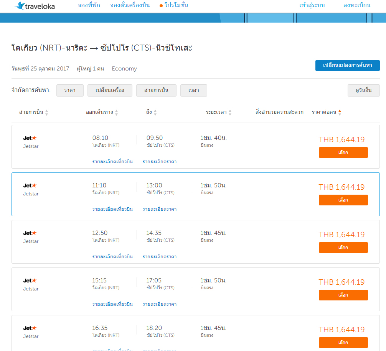Click the Economy class label
The image size is (386, 351).
tap(124, 69)
